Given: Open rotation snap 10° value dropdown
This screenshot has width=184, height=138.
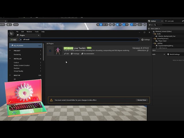Looking at the screenshot, I should click(127, 25).
